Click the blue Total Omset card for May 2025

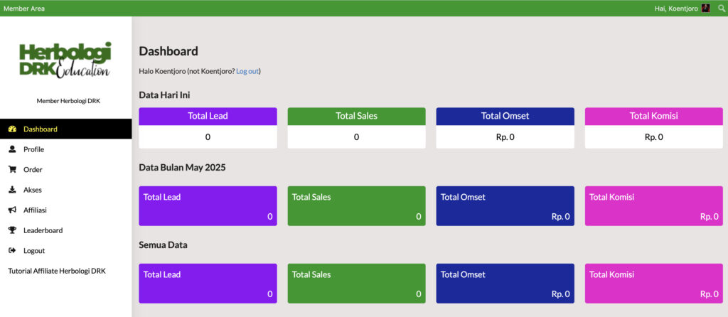click(x=505, y=206)
